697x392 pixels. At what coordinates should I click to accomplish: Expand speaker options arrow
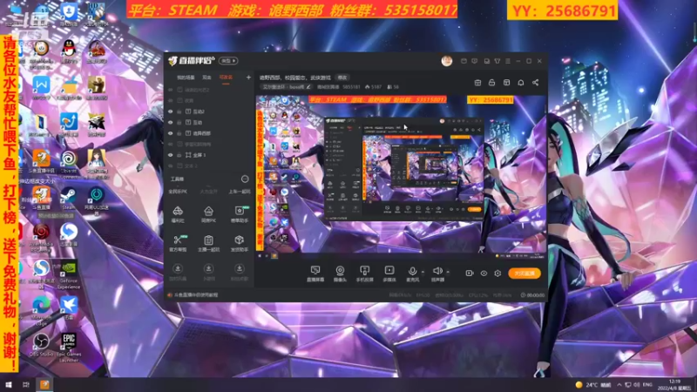(448, 272)
